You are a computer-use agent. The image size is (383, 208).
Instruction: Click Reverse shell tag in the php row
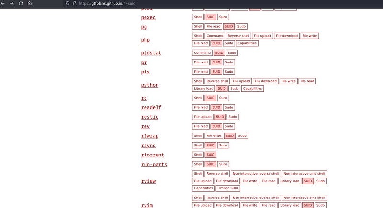pyautogui.click(x=238, y=36)
